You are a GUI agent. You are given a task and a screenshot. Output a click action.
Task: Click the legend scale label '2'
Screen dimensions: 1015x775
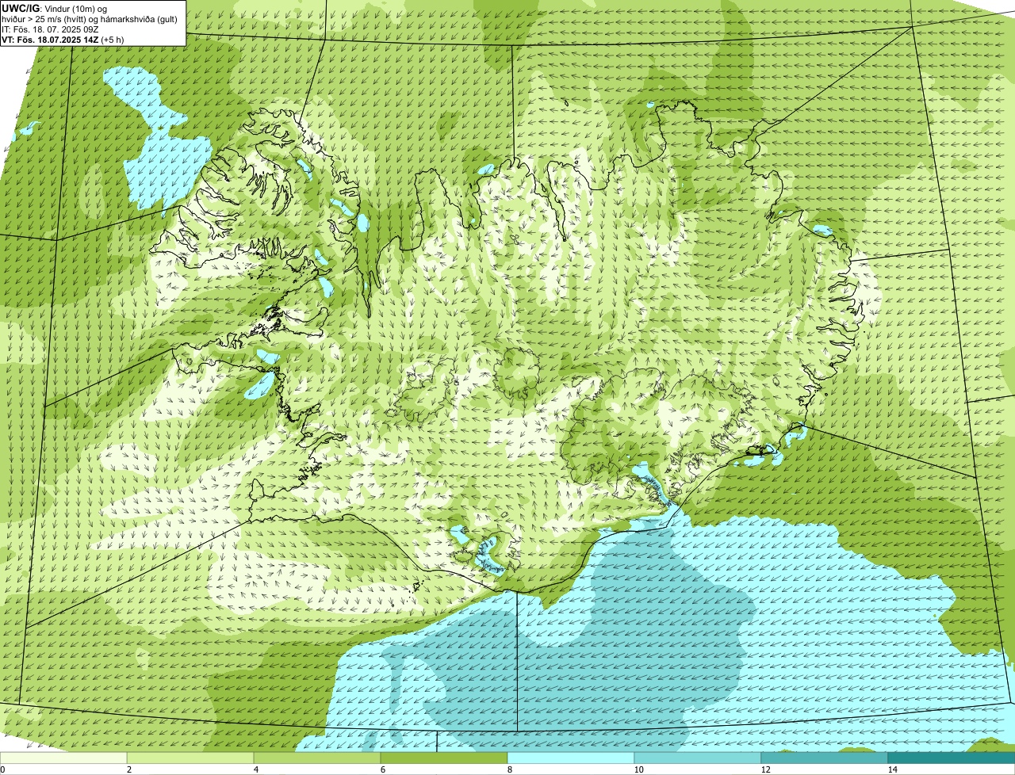pyautogui.click(x=128, y=769)
